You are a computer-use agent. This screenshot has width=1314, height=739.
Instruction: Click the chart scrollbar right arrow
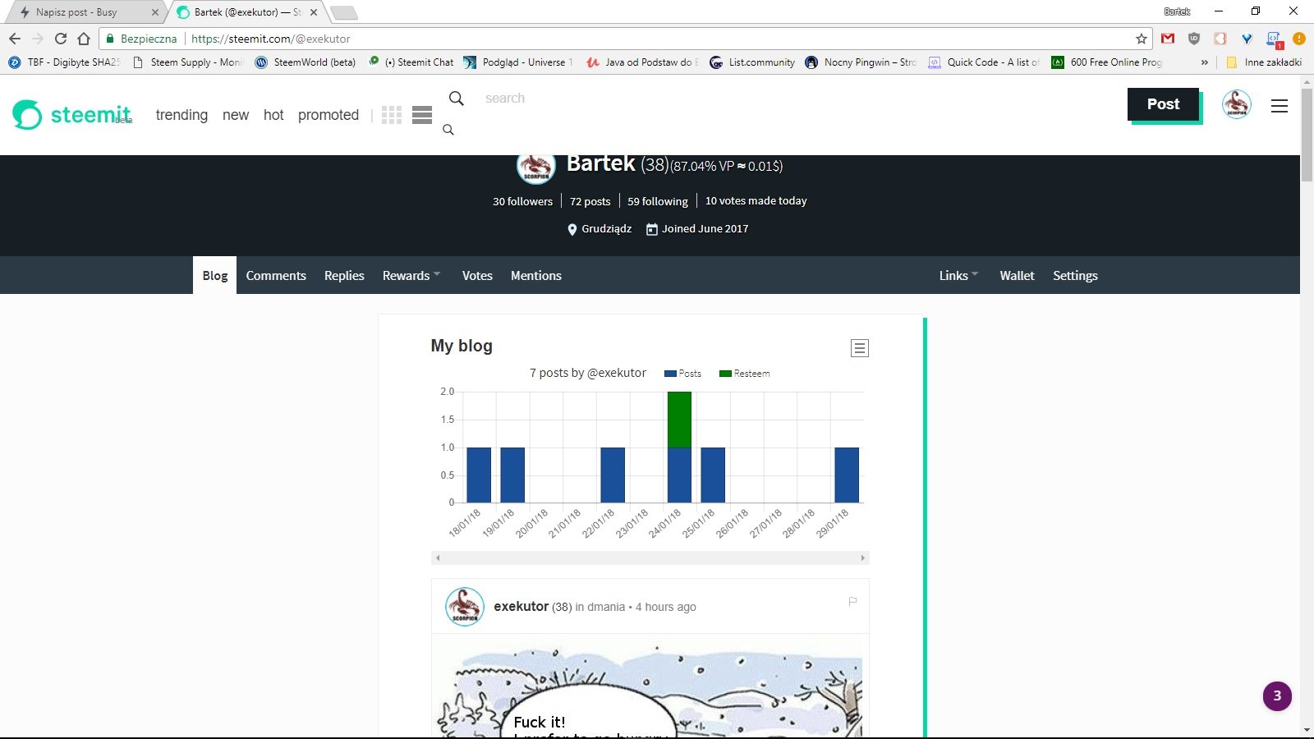862,558
